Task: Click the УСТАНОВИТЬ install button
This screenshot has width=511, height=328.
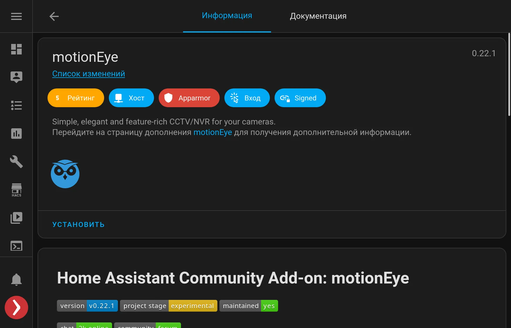Action: (79, 225)
